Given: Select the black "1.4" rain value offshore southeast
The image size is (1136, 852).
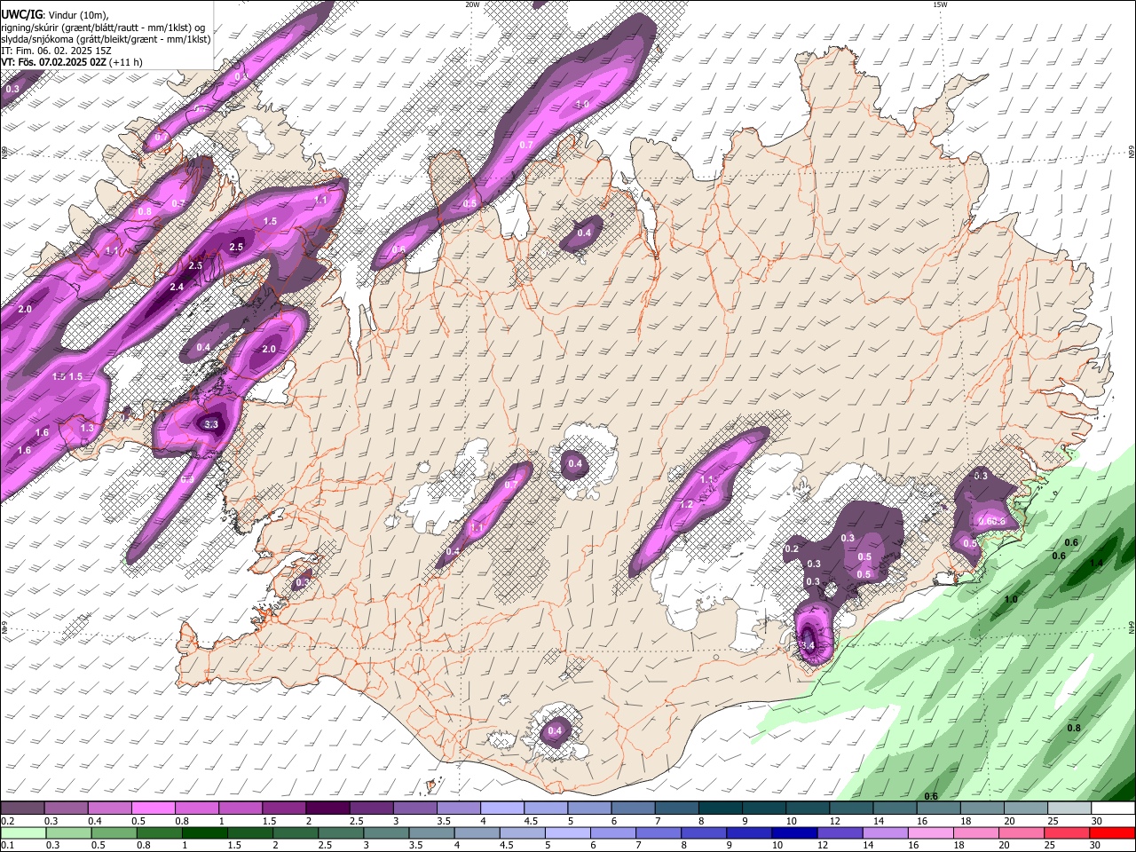Looking at the screenshot, I should click(1096, 563).
